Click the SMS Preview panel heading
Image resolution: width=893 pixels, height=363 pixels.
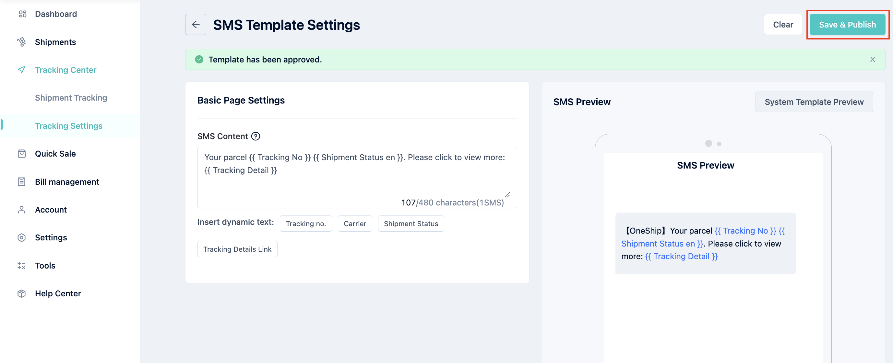(x=582, y=102)
